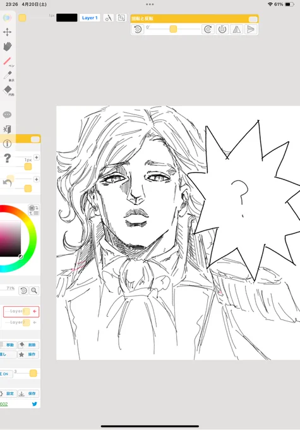Toggle the ON button next to stabilizer slider
The width and height of the screenshot is (300, 430).
tap(6, 374)
